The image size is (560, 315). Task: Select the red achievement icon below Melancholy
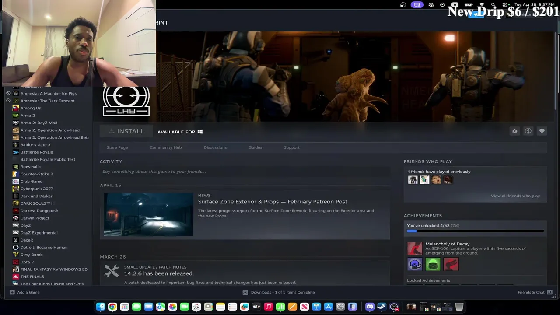coord(451,264)
